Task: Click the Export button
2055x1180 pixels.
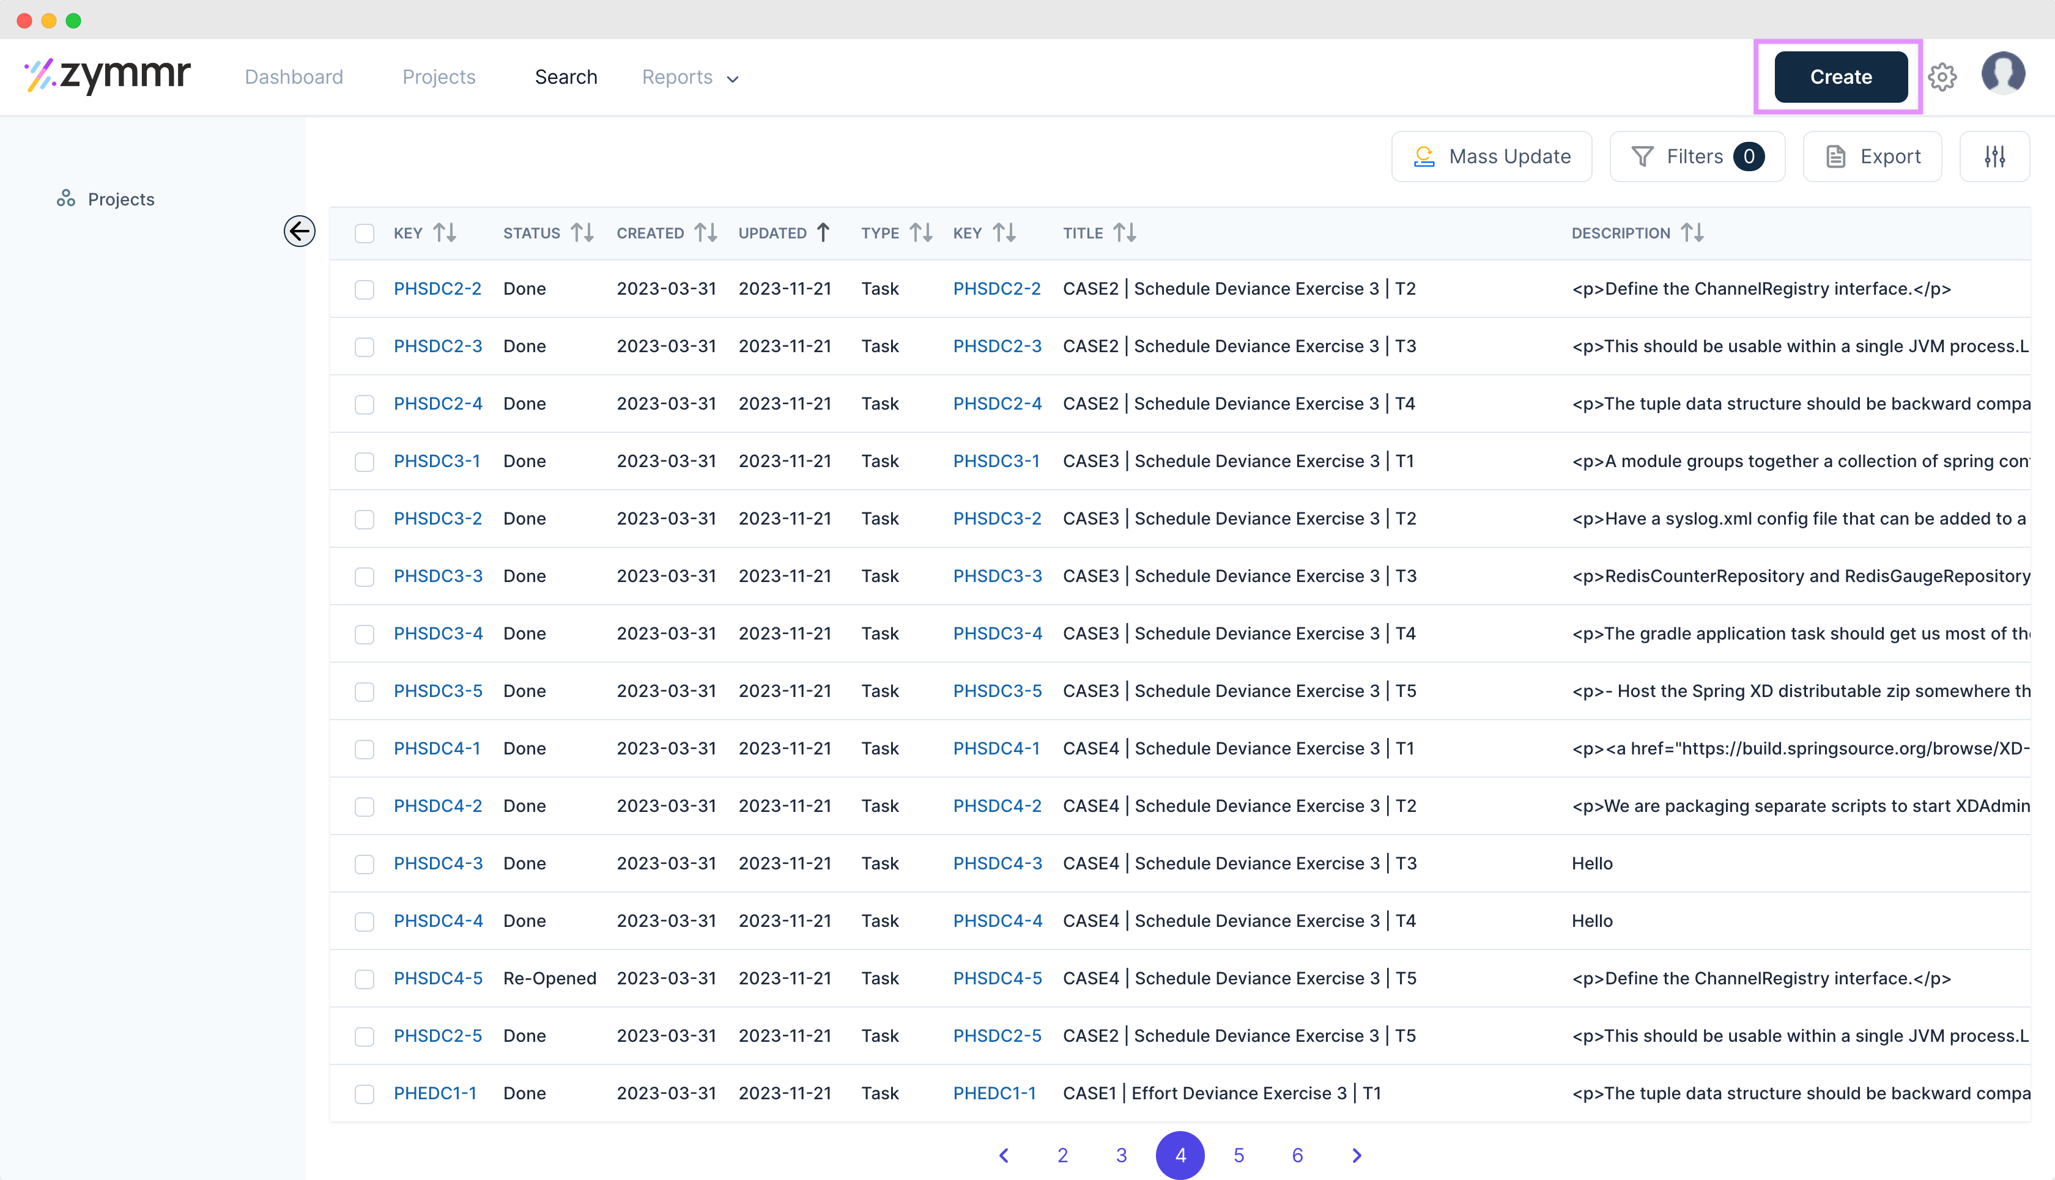Action: 1872,157
